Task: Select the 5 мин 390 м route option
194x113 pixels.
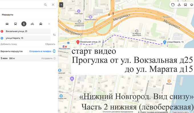Action: tap(29, 58)
